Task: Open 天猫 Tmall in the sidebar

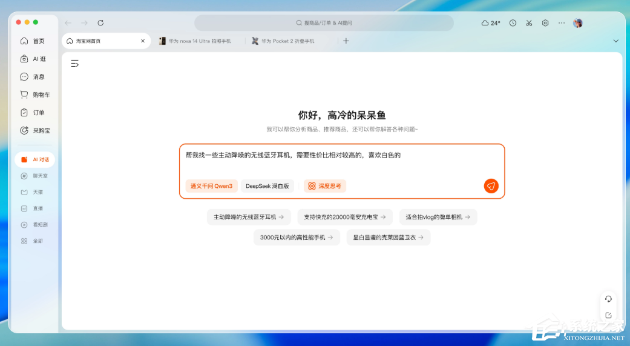Action: point(32,192)
